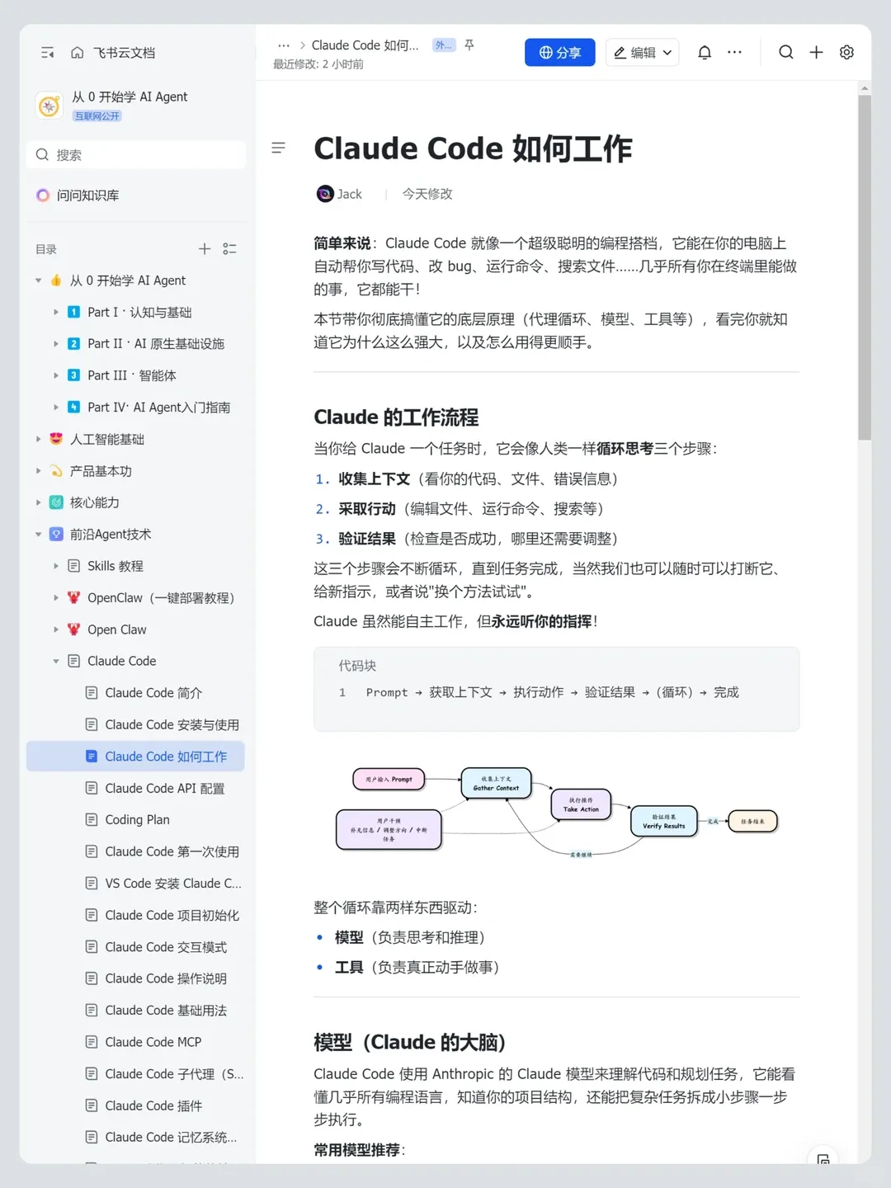Open more options beside the bell
891x1188 pixels.
pos(734,53)
